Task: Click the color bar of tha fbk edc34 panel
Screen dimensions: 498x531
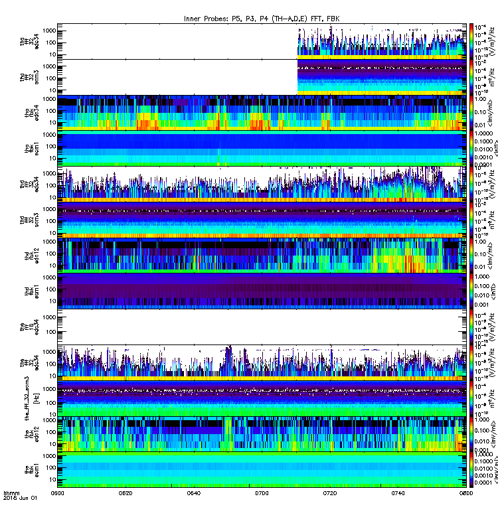Action: [471, 113]
